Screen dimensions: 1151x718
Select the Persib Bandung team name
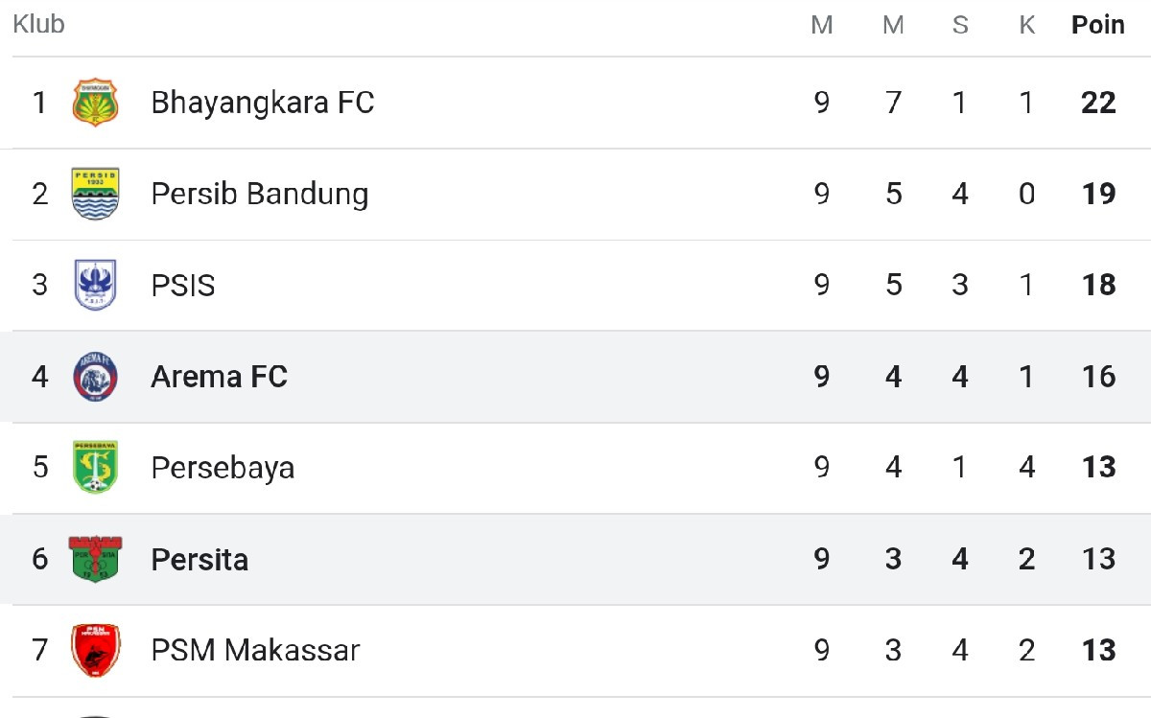coord(259,193)
